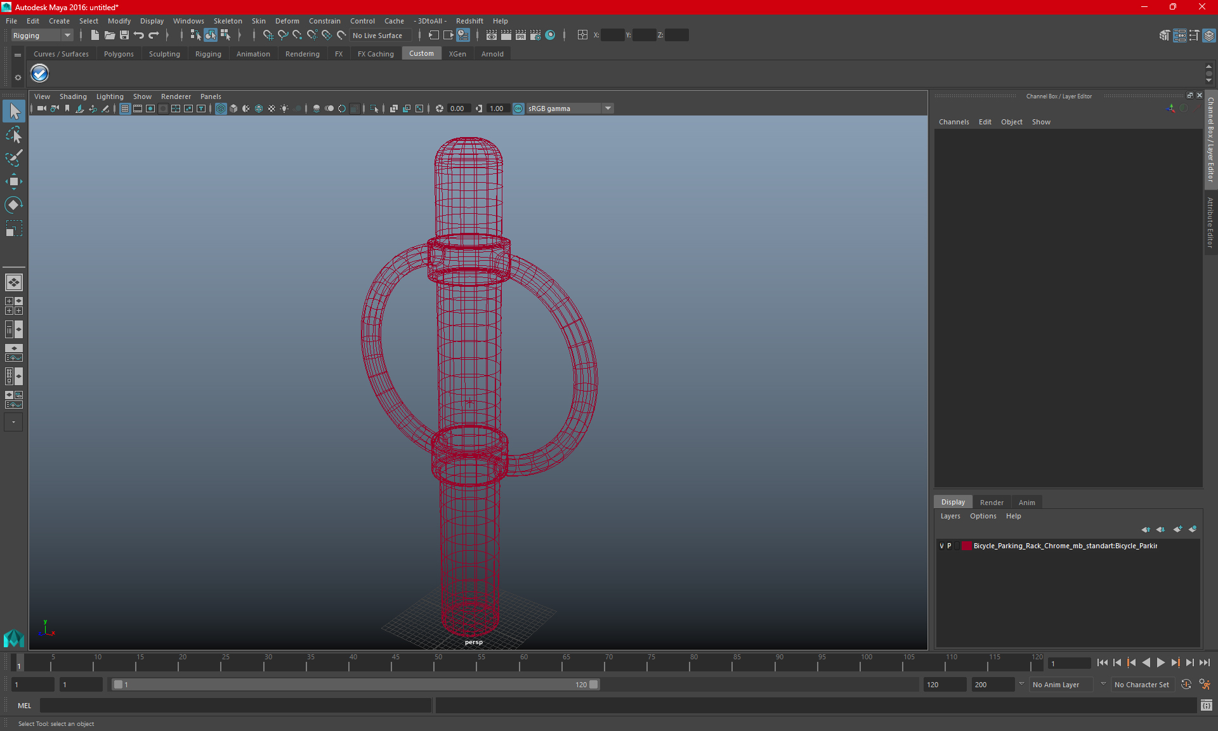Select the Show Manipulator tool
The image size is (1218, 731).
coord(13,204)
